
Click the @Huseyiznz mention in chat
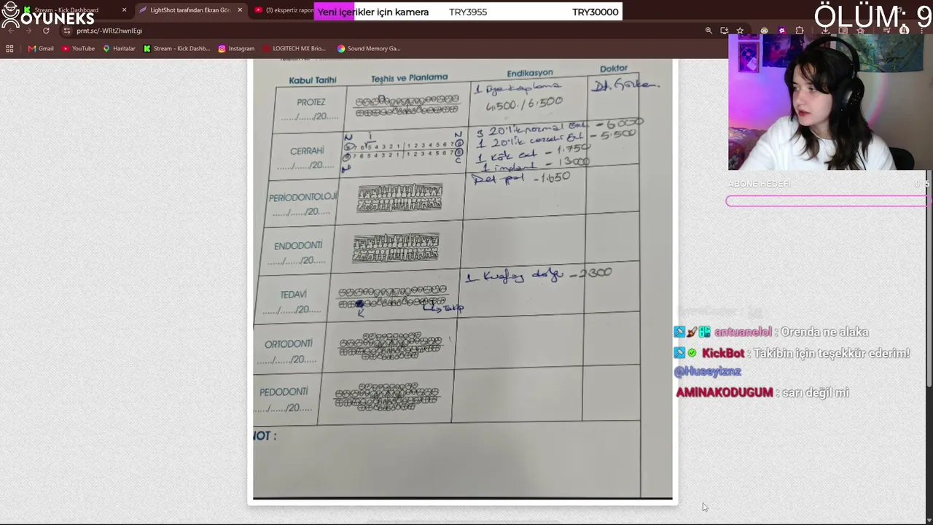point(708,371)
